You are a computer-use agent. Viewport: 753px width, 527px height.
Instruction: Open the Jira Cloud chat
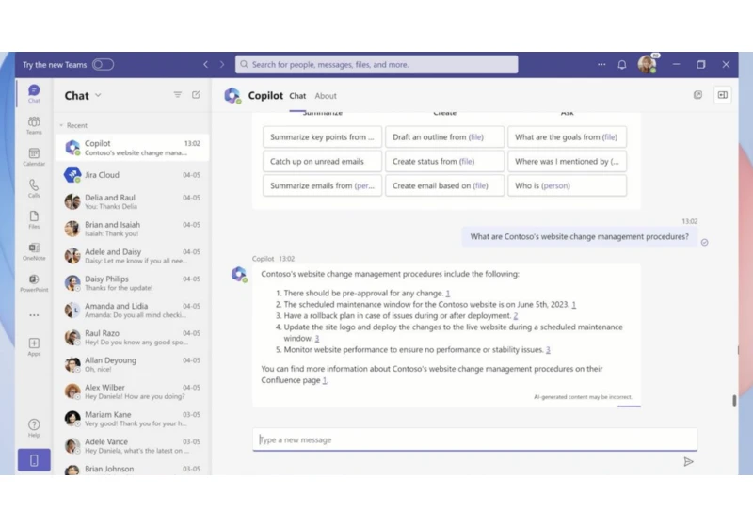click(x=132, y=175)
